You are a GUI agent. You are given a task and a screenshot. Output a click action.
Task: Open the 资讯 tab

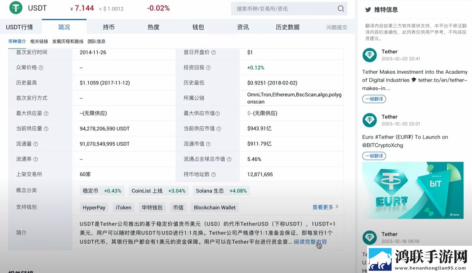(x=243, y=27)
